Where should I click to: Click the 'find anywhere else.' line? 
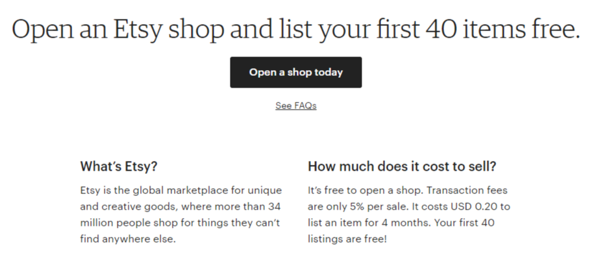click(x=128, y=239)
